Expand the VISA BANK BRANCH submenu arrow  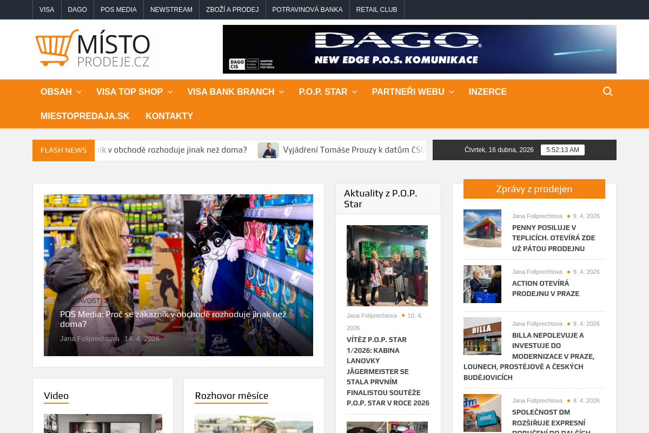[281, 92]
